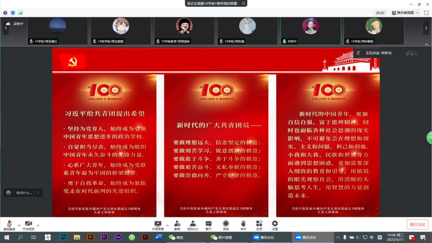Open the 成员(62) members list
The height and width of the screenshot is (243, 432).
coord(193,224)
